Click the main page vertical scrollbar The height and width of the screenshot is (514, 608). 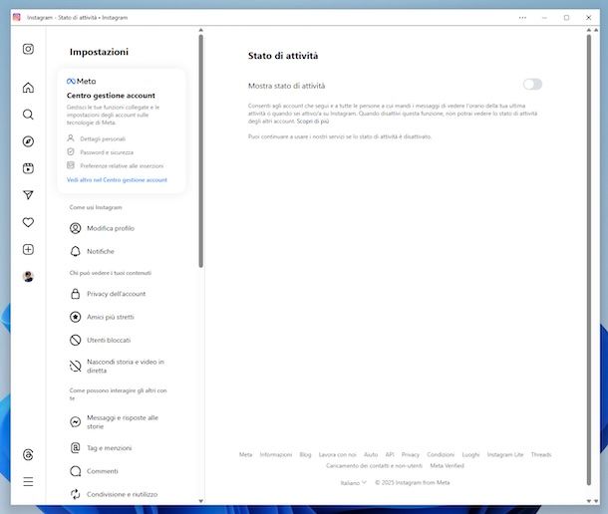click(589, 260)
